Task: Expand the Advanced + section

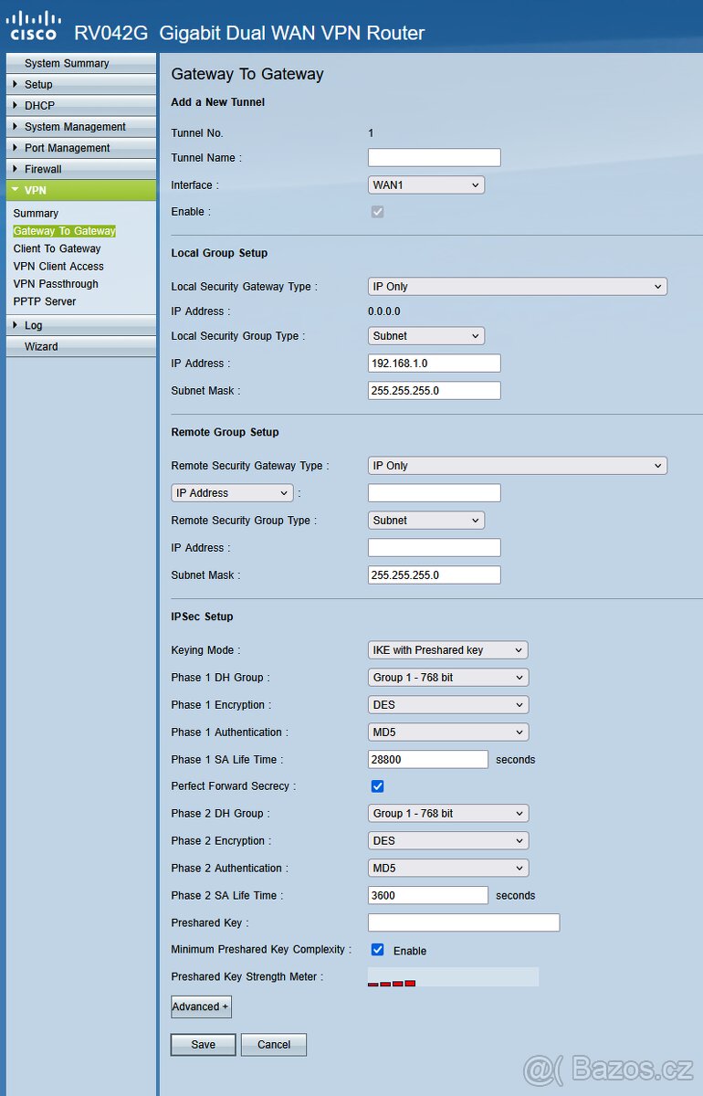Action: (x=201, y=1006)
